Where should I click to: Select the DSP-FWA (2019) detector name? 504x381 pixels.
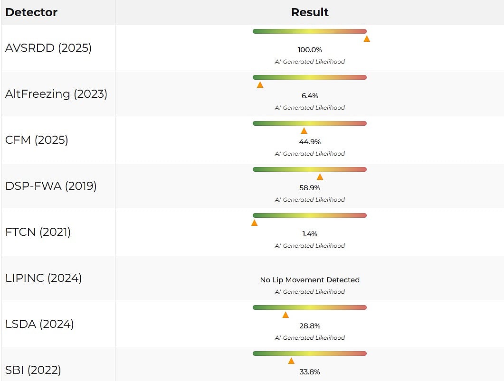click(x=51, y=186)
